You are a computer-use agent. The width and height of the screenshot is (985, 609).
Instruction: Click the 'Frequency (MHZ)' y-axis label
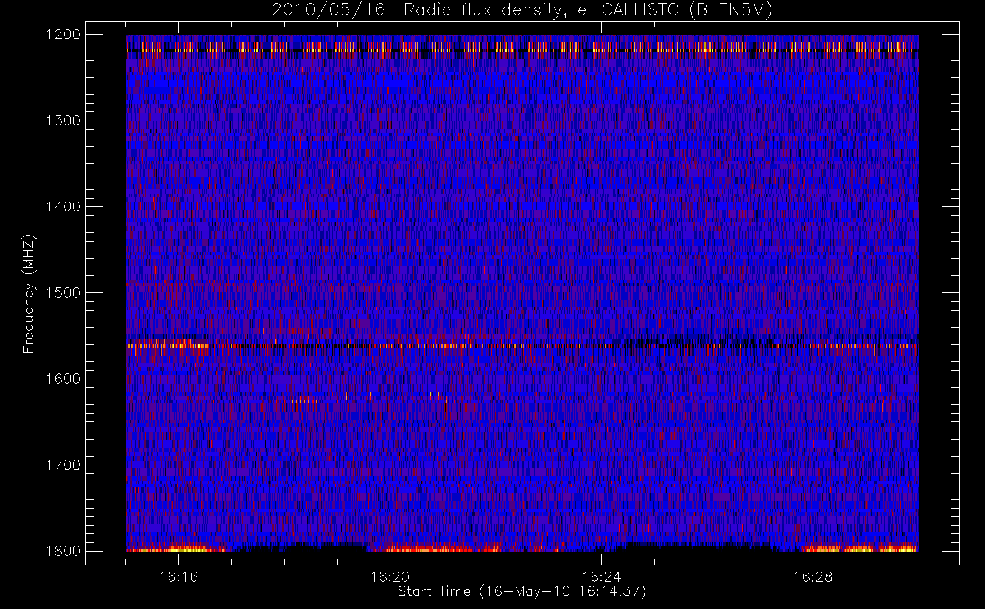29,294
